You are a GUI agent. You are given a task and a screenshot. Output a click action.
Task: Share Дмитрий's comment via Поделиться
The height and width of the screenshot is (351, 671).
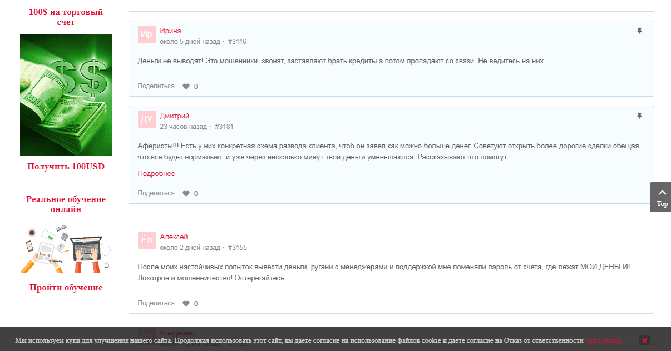pyautogui.click(x=156, y=193)
